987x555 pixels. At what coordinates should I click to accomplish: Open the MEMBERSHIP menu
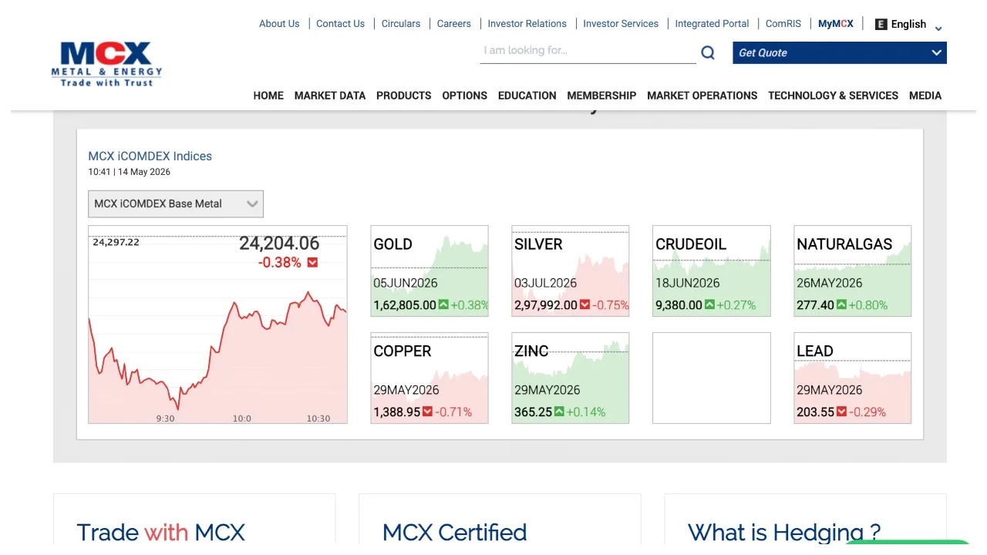[601, 96]
